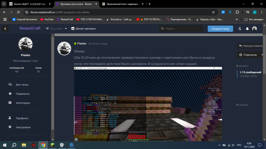Click the Профиль person icon
The image size is (266, 149).
(10, 118)
